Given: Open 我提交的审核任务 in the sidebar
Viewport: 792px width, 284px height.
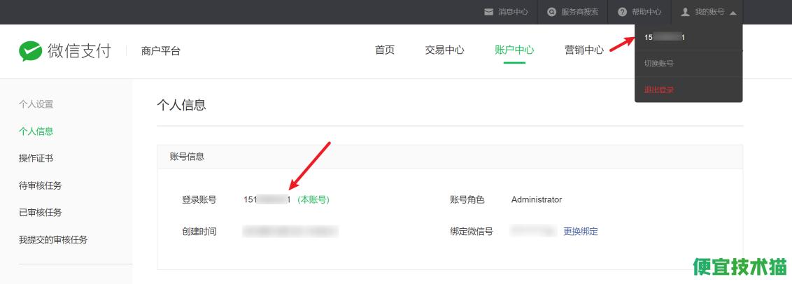Looking at the screenshot, I should coord(53,239).
